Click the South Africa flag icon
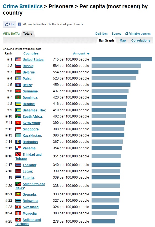 pos(18,116)
